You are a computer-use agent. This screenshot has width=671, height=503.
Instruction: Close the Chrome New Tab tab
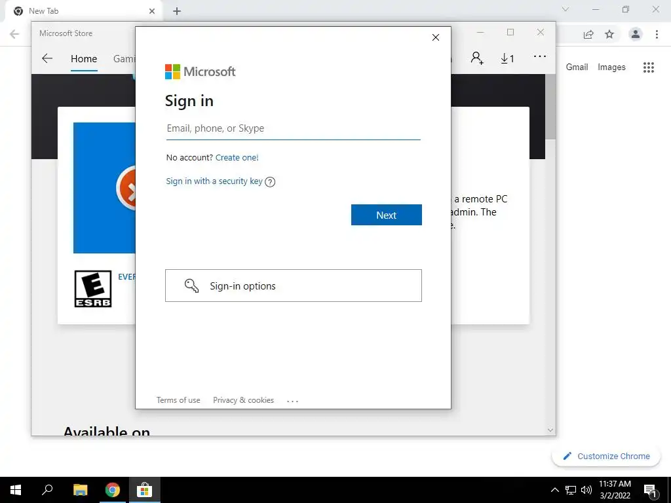[152, 11]
